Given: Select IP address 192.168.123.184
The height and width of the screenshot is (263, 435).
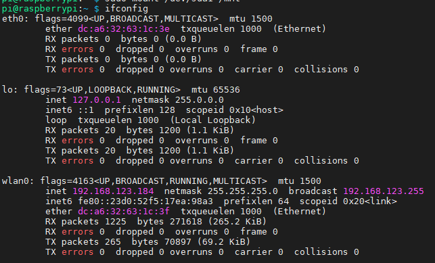Looking at the screenshot, I should point(113,191).
